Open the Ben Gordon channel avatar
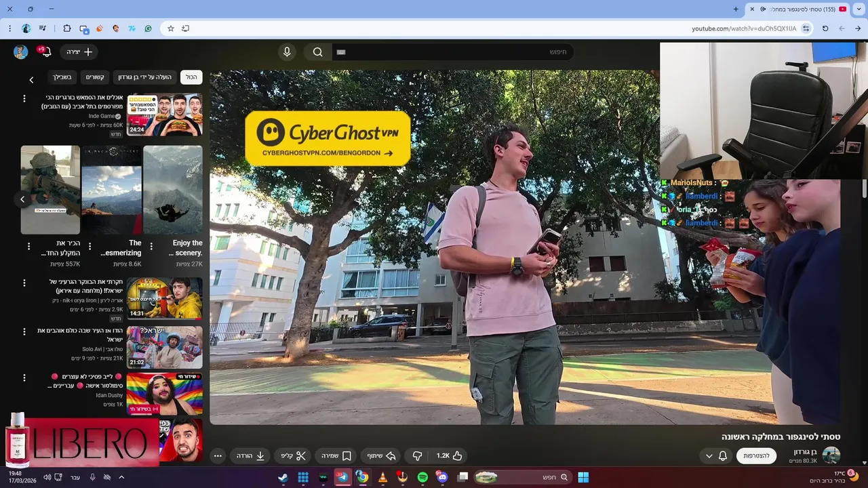Screen dimensions: 868x488 click(x=831, y=455)
